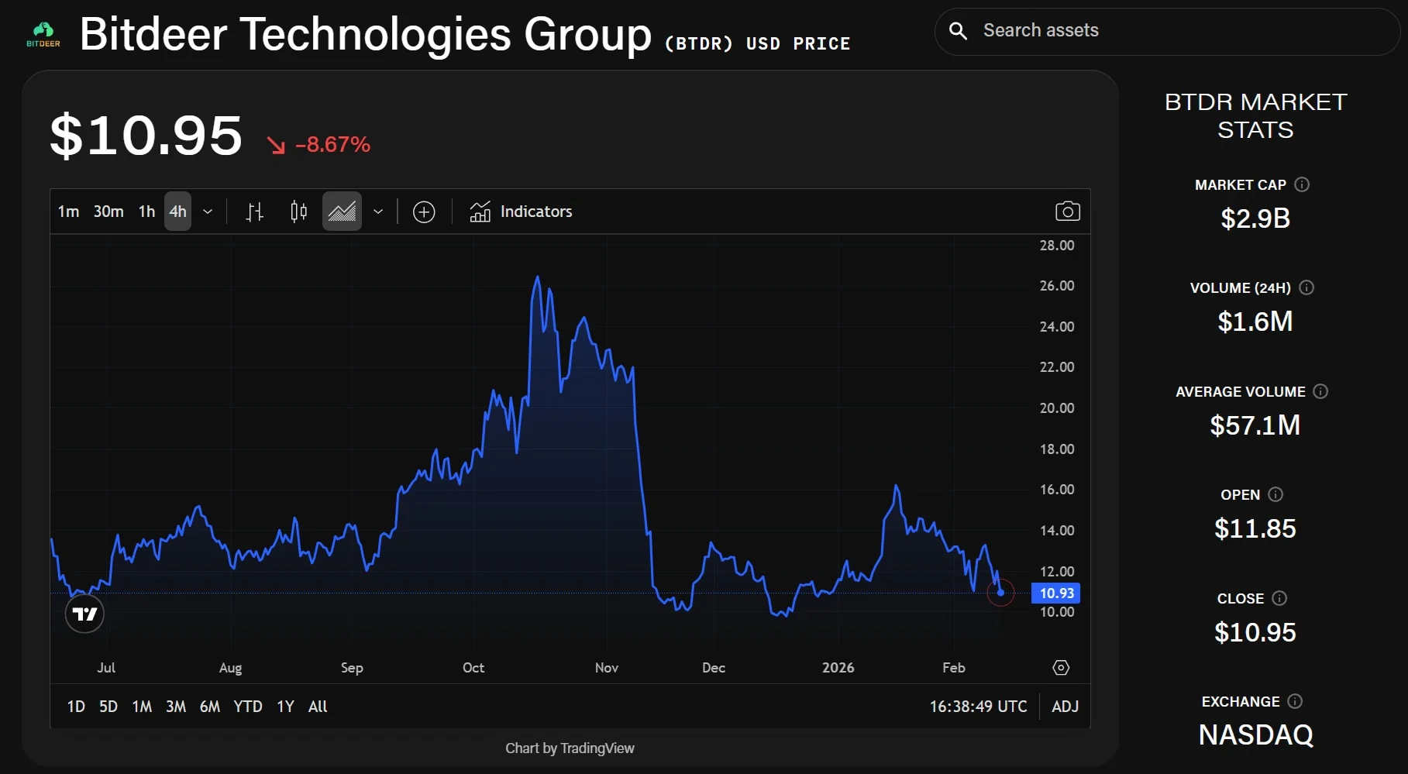Open chart settings gear icon
This screenshot has width=1408, height=774.
point(1061,668)
